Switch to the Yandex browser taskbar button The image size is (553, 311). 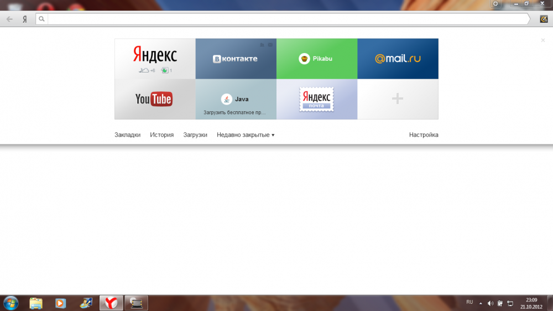[111, 303]
